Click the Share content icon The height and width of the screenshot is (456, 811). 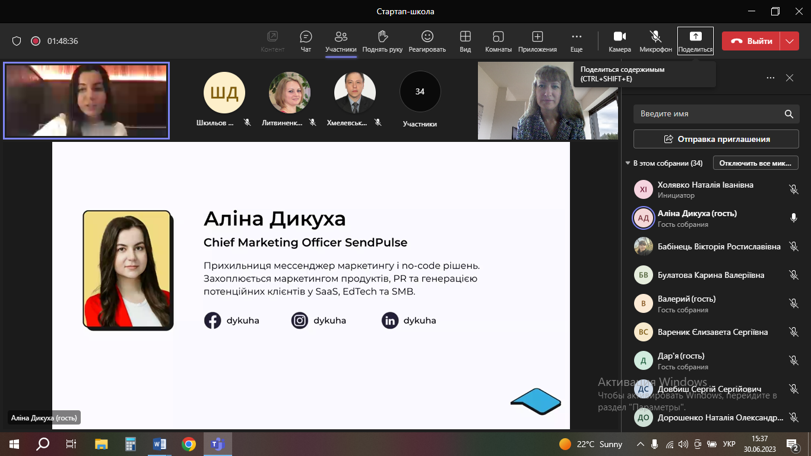click(x=695, y=41)
